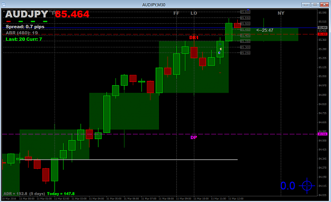Select the white horizontal line object
This screenshot has height=202, width=331.
(129, 160)
